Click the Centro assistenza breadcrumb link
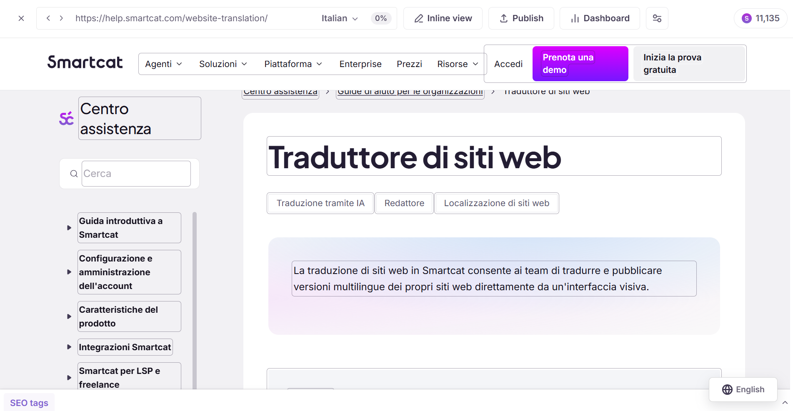This screenshot has width=793, height=411. click(280, 92)
